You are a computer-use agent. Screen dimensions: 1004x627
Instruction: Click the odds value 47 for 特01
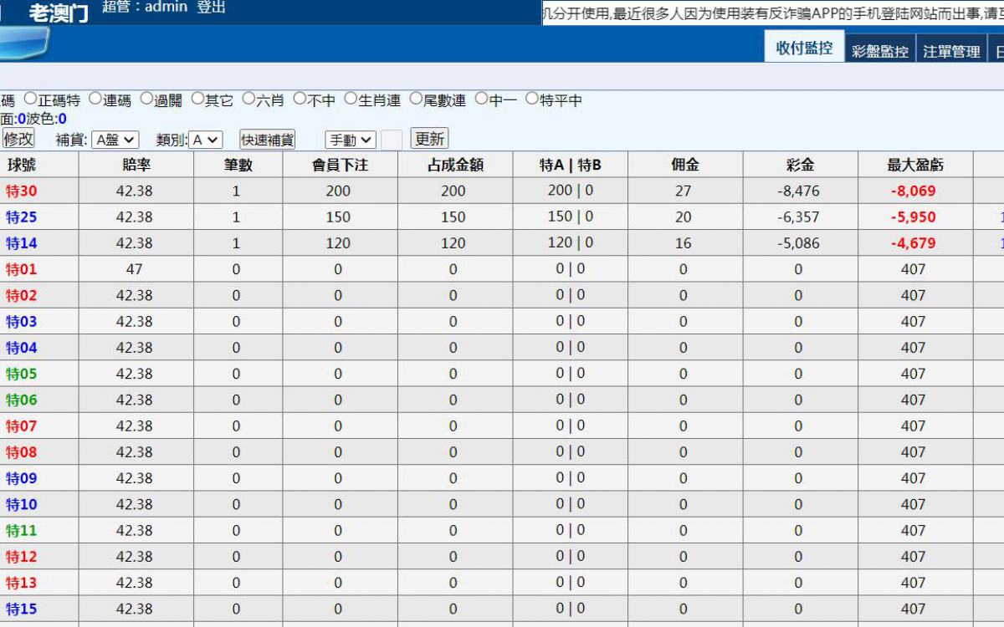134,269
